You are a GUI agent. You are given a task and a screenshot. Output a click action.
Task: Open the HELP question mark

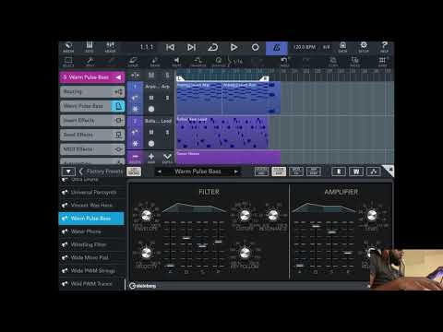384,47
